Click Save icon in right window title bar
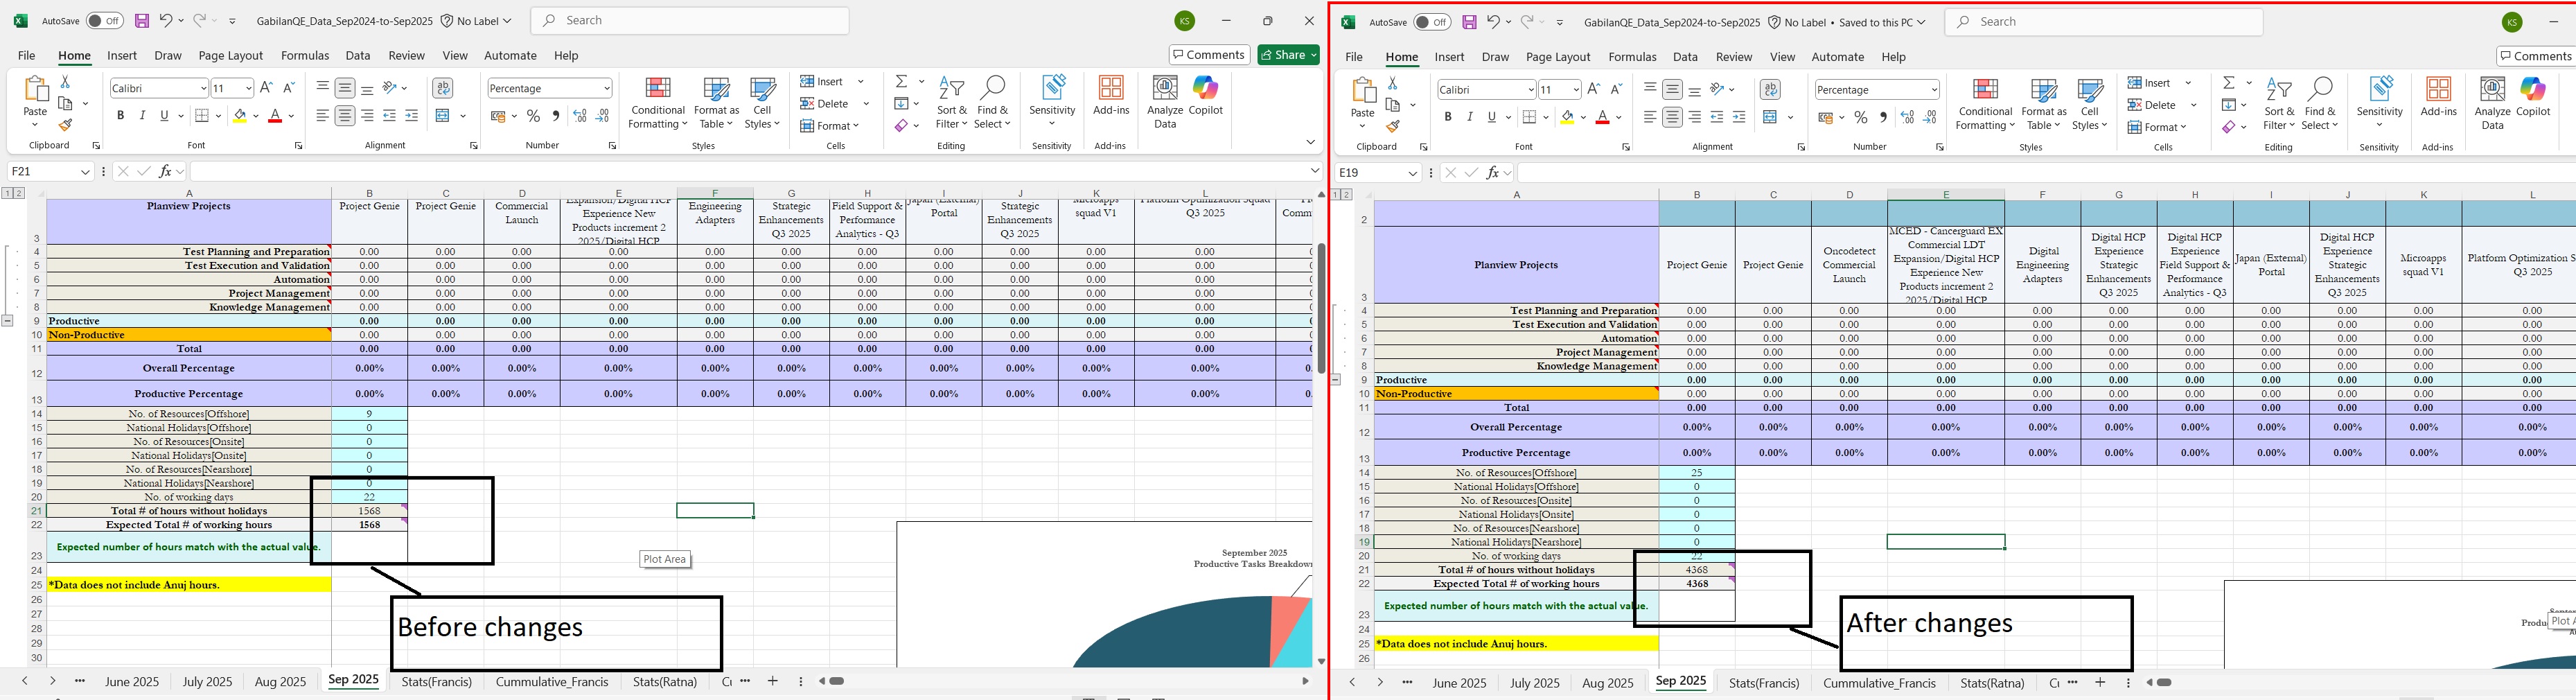2576x700 pixels. (1469, 22)
